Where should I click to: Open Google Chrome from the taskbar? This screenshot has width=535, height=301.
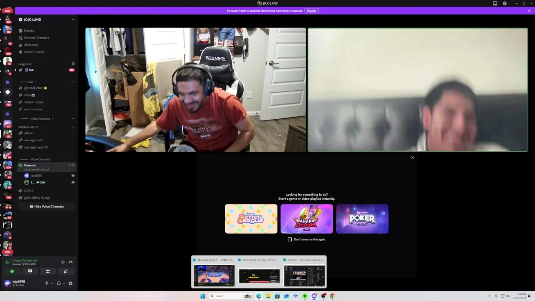[332, 296]
